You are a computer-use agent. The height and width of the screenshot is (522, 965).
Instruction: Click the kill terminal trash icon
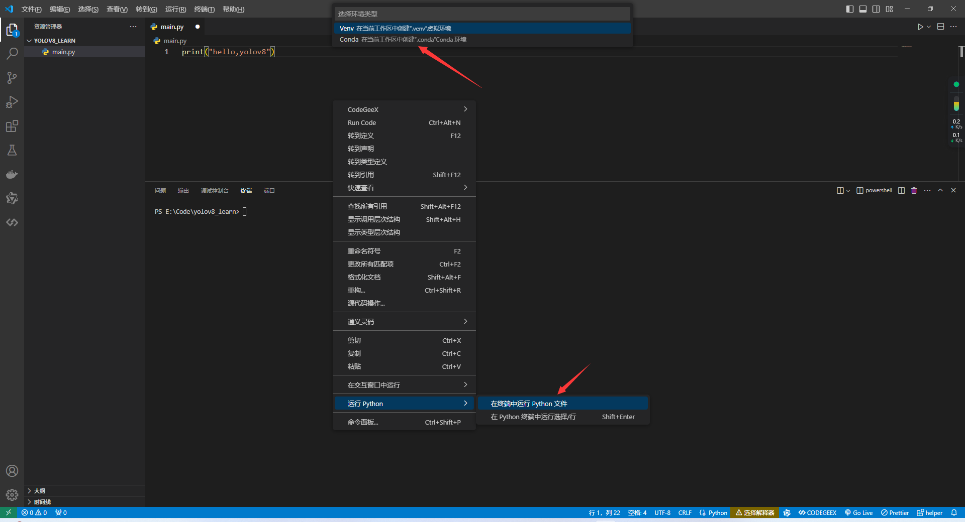[x=914, y=191]
